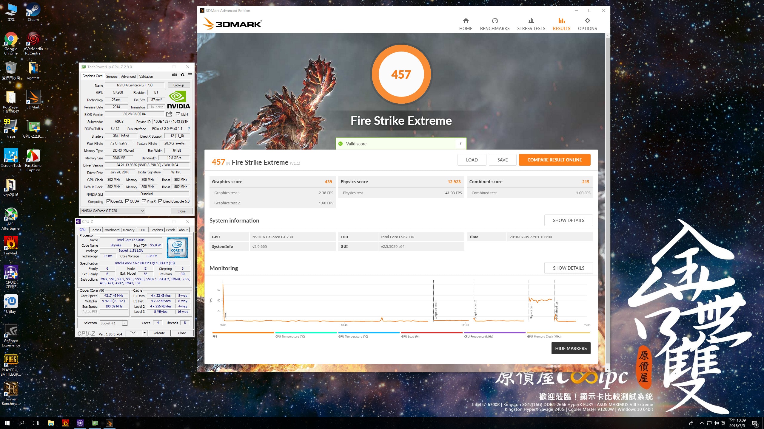Open the Steam desktop shortcut

coord(33,12)
